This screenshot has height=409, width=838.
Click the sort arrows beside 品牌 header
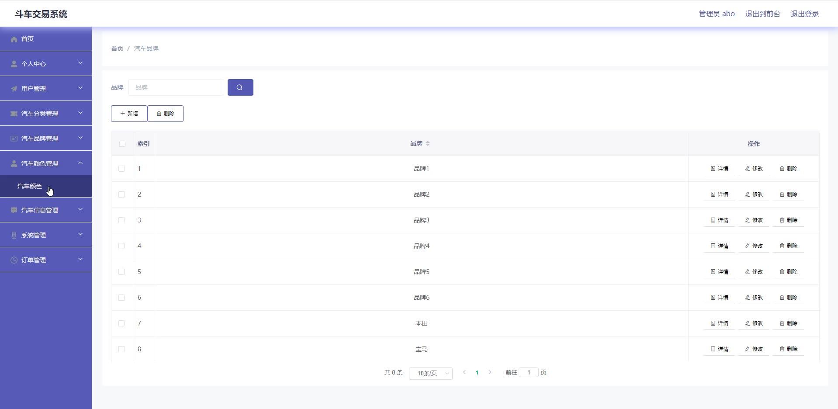(428, 143)
